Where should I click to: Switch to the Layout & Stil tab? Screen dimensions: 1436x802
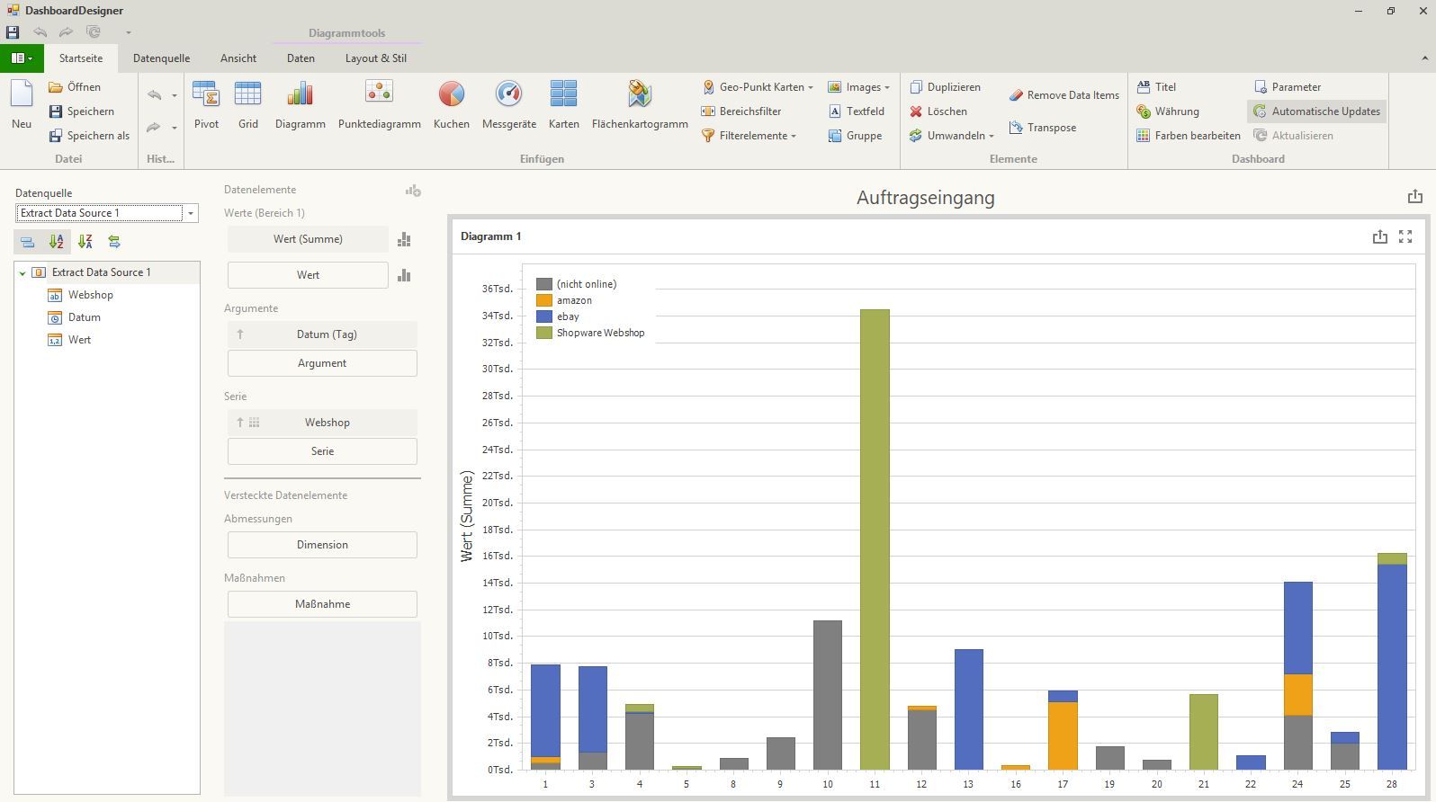375,58
